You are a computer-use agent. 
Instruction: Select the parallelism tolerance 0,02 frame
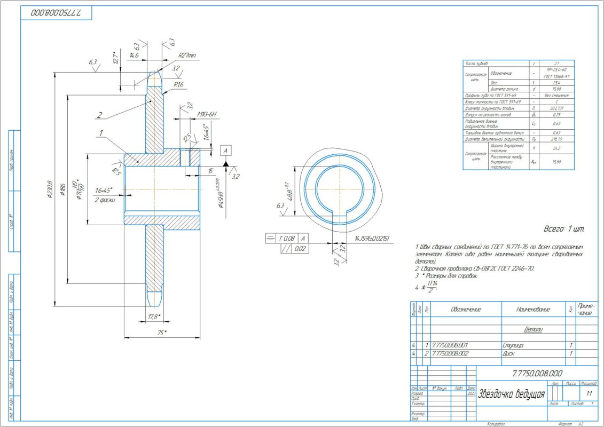[293, 248]
